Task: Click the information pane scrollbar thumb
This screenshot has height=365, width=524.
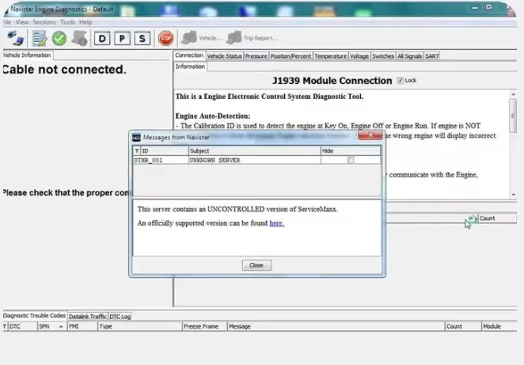Action: coord(513,116)
